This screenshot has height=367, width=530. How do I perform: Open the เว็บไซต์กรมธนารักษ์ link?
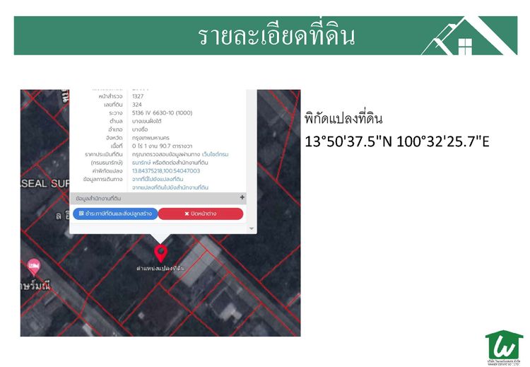point(215,153)
